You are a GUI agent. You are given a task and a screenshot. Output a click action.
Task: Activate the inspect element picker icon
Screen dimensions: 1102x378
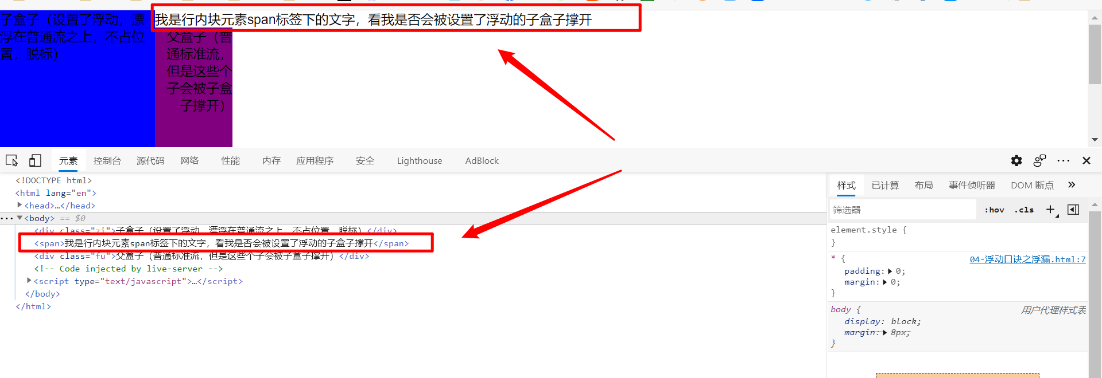[11, 161]
